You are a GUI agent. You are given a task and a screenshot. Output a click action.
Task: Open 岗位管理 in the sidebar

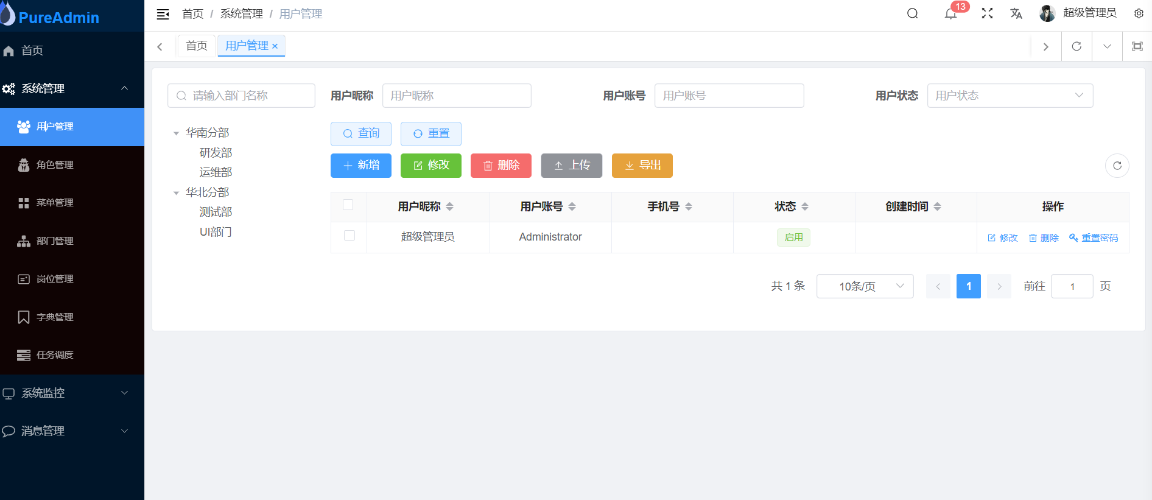click(72, 279)
